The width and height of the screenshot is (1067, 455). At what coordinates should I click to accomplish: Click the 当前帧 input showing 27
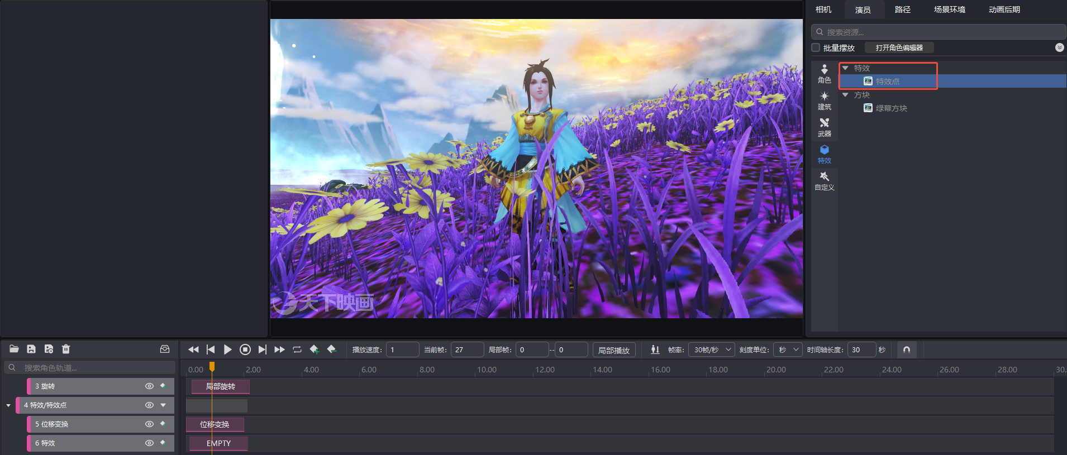pos(467,349)
